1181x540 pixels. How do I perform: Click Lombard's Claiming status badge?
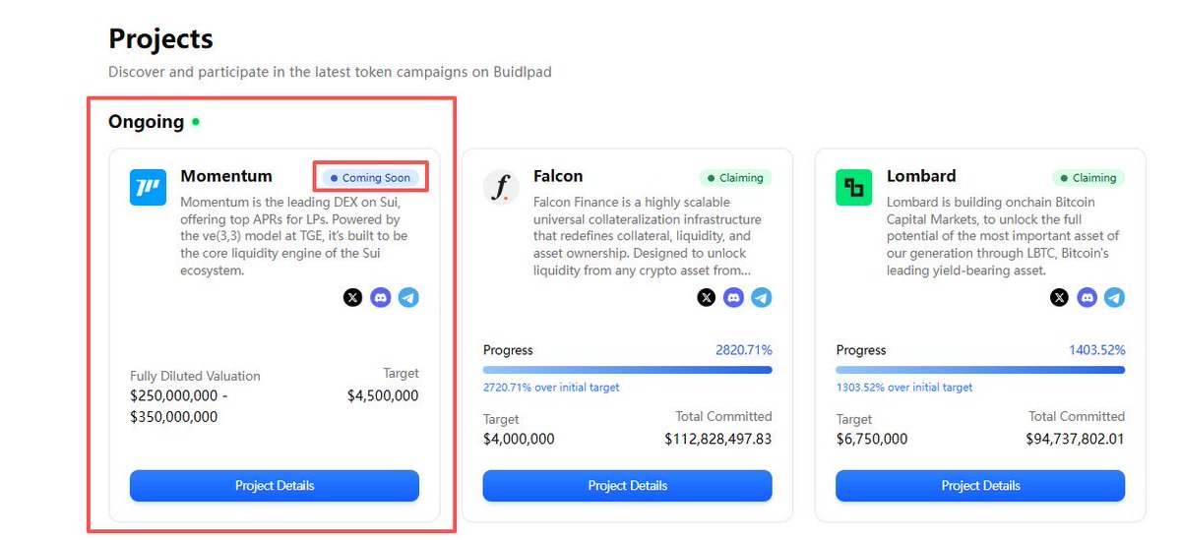[1088, 178]
